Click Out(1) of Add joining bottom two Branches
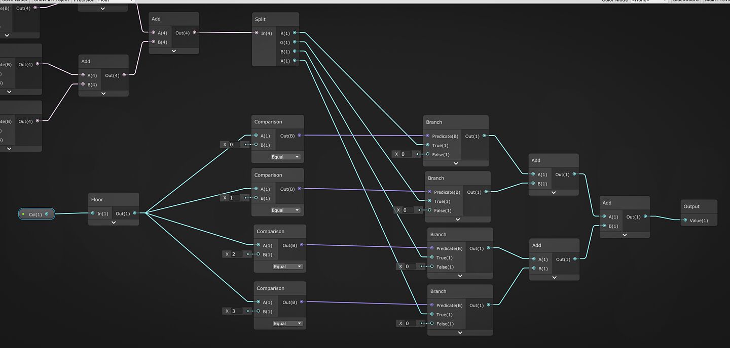Image resolution: width=730 pixels, height=348 pixels. [x=575, y=259]
